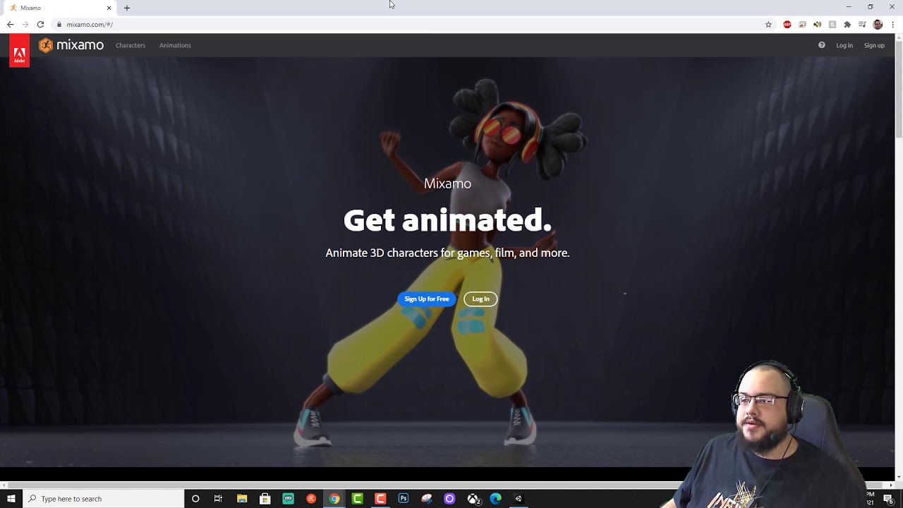
Task: Click the horizontal page scrollbar
Action: (447, 485)
